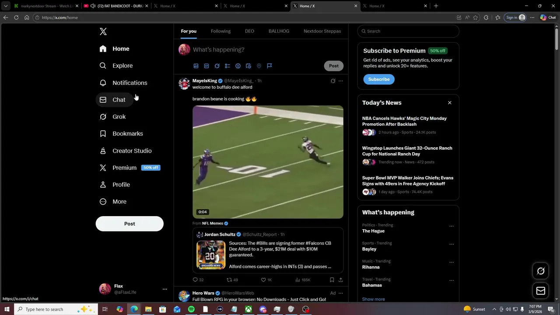Click the Subscribe button
The width and height of the screenshot is (560, 315).
[379, 79]
